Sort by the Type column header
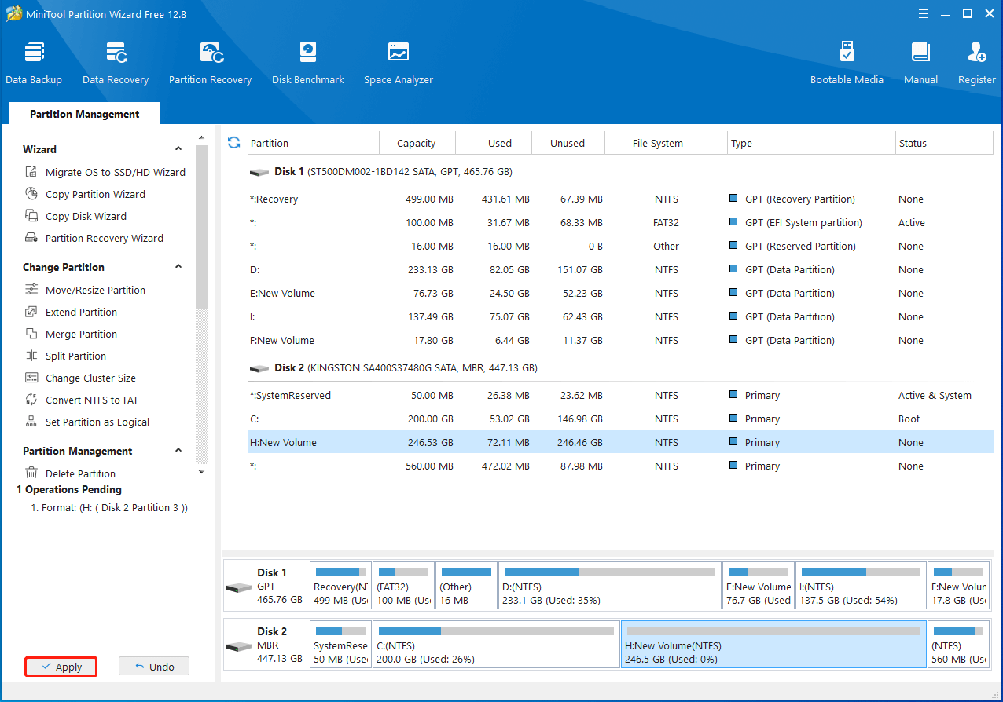The width and height of the screenshot is (1003, 702). click(811, 143)
